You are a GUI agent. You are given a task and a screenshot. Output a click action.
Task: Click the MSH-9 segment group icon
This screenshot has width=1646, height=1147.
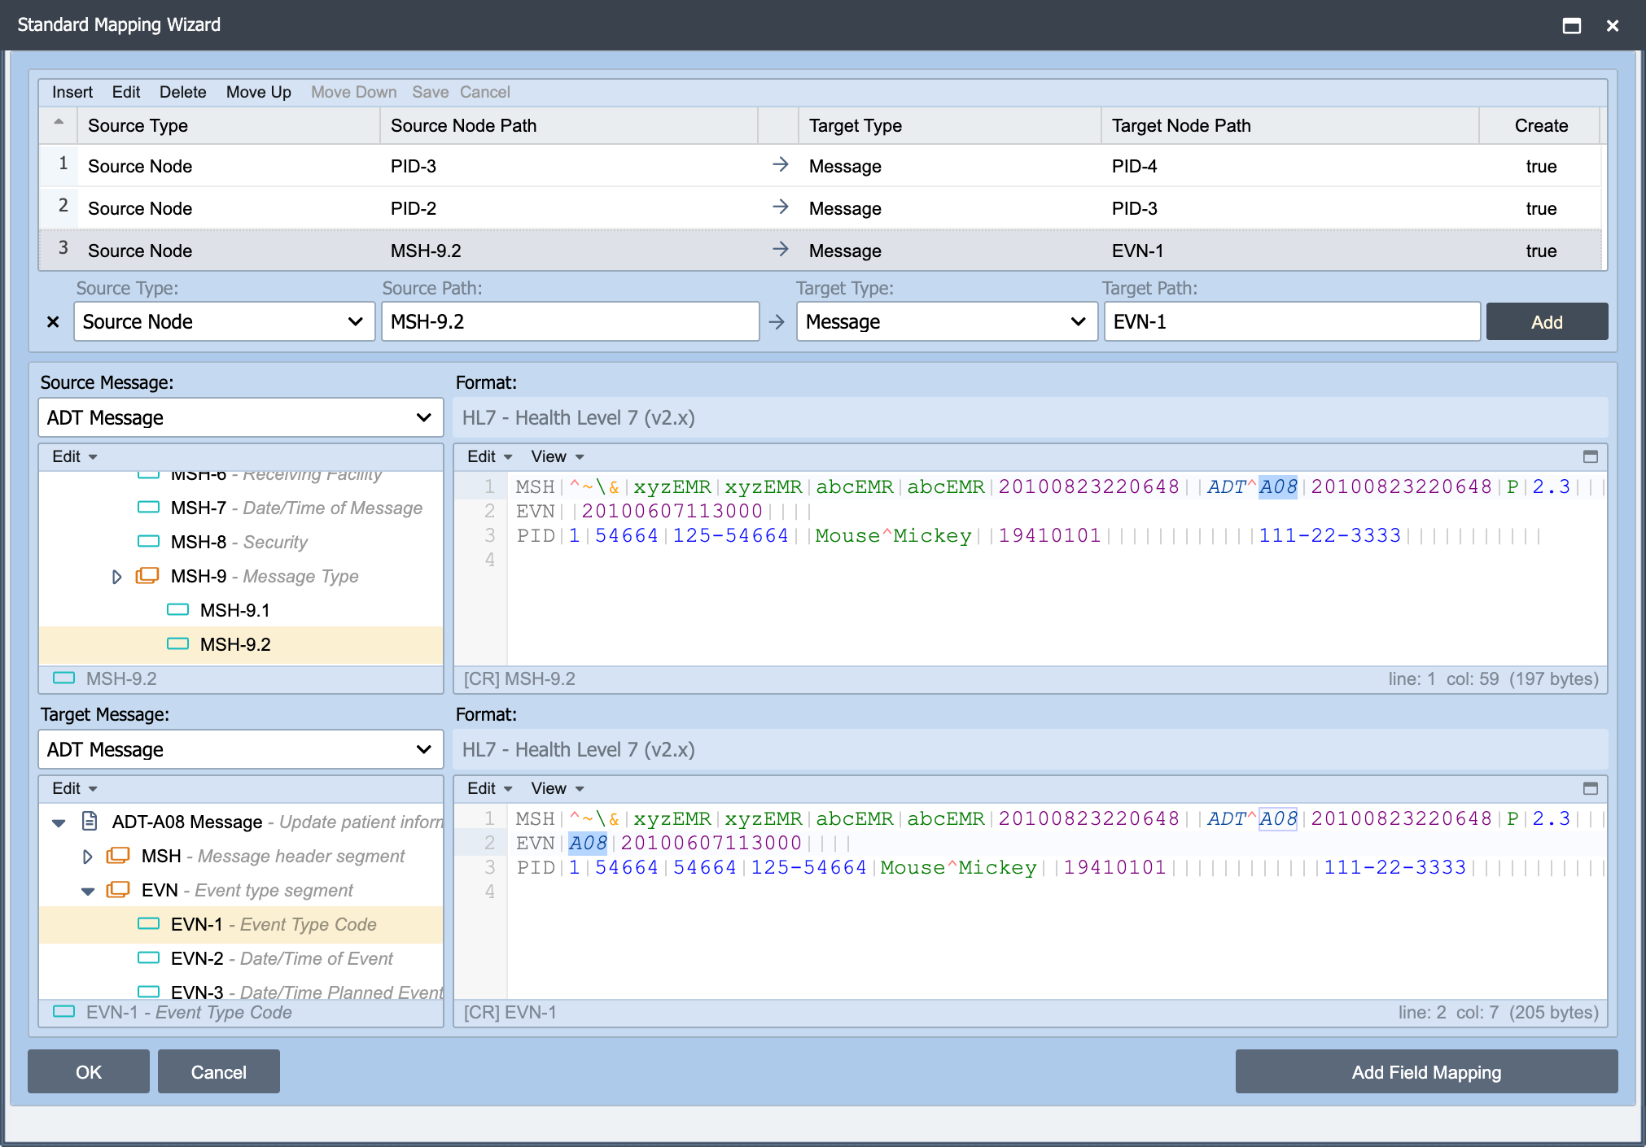(x=147, y=576)
